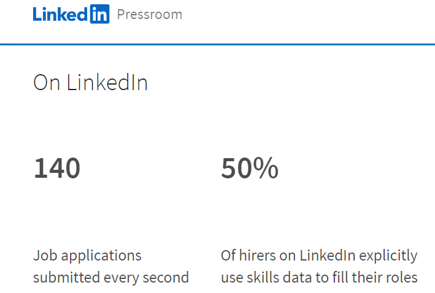Click the "Of hirers on LinkedIn explicitly" line

[x=318, y=255]
